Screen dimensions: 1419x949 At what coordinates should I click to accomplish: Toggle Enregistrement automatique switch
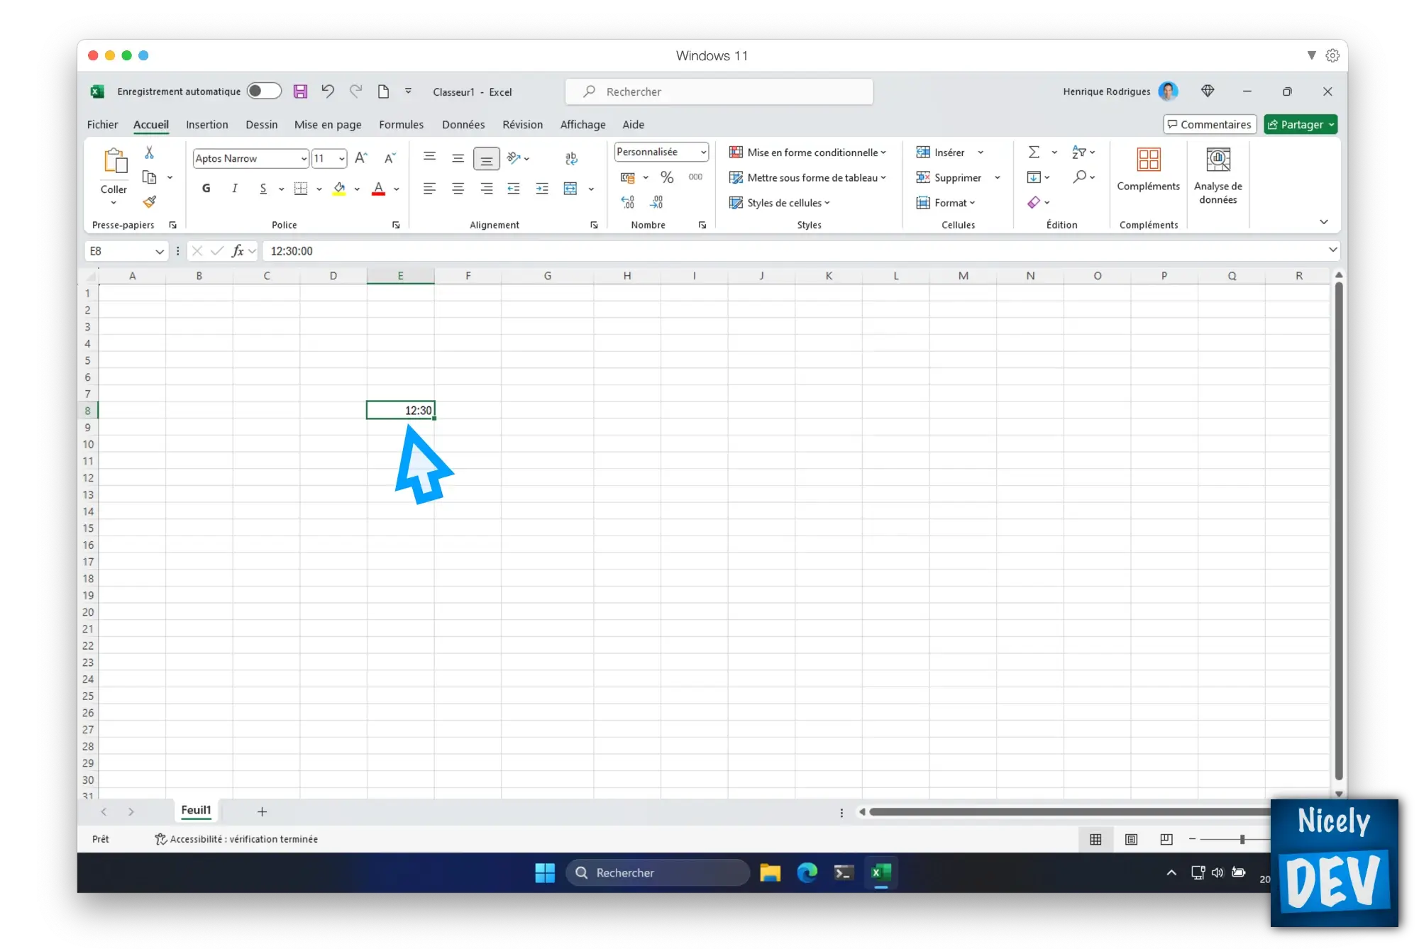pos(262,91)
